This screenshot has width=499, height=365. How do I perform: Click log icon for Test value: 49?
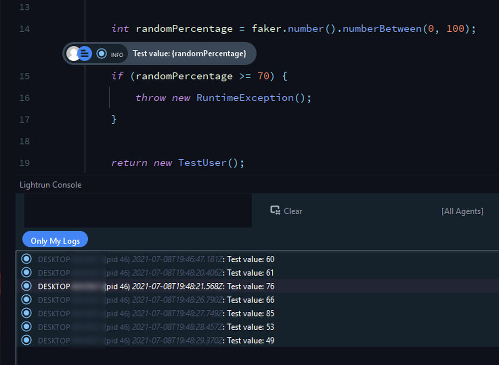pos(27,340)
